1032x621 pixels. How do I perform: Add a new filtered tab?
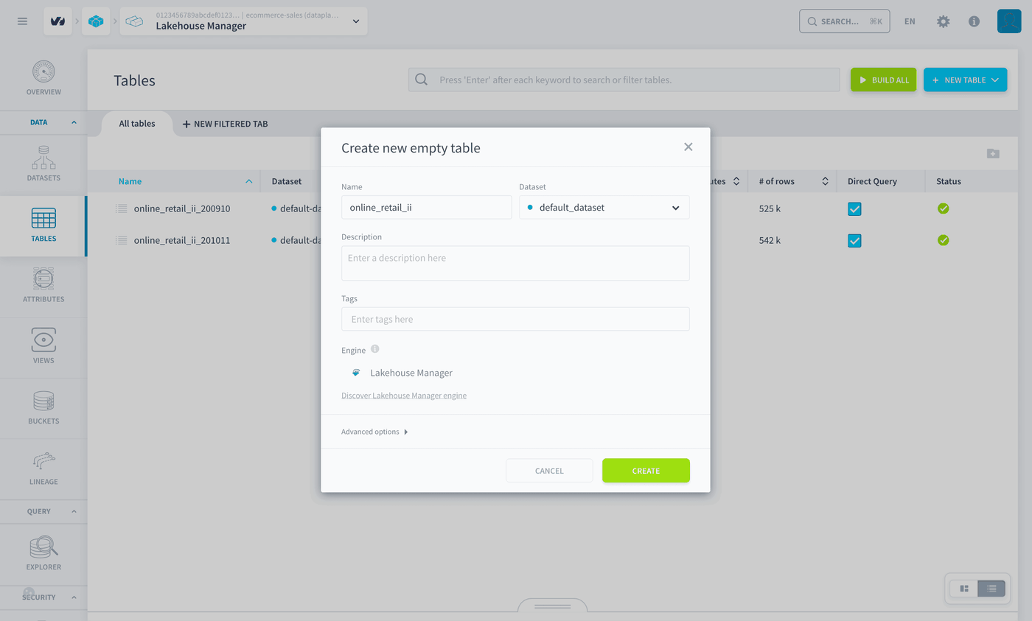click(225, 124)
